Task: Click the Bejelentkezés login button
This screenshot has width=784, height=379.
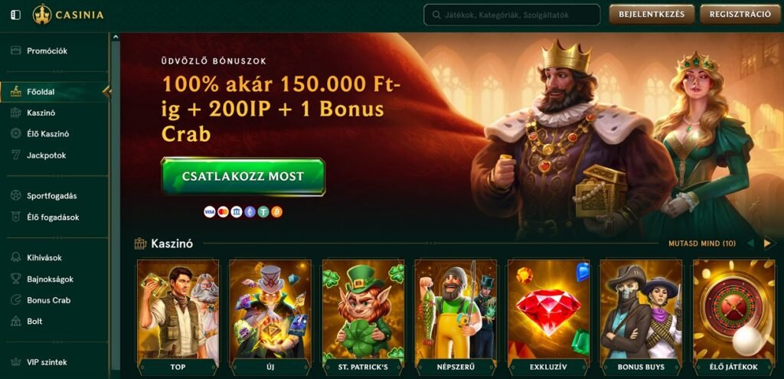Action: point(652,15)
